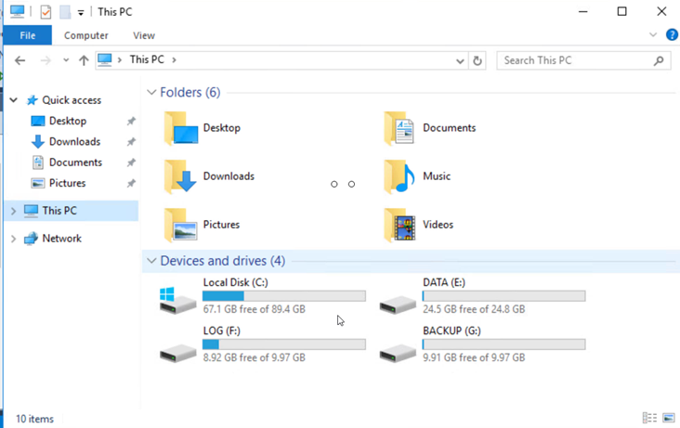Open the address bar history dropdown
The image size is (680, 428).
pos(460,61)
